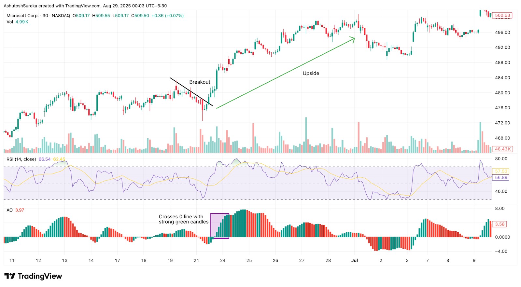
Task: Click date 12 on the time axis
Action: point(38,260)
